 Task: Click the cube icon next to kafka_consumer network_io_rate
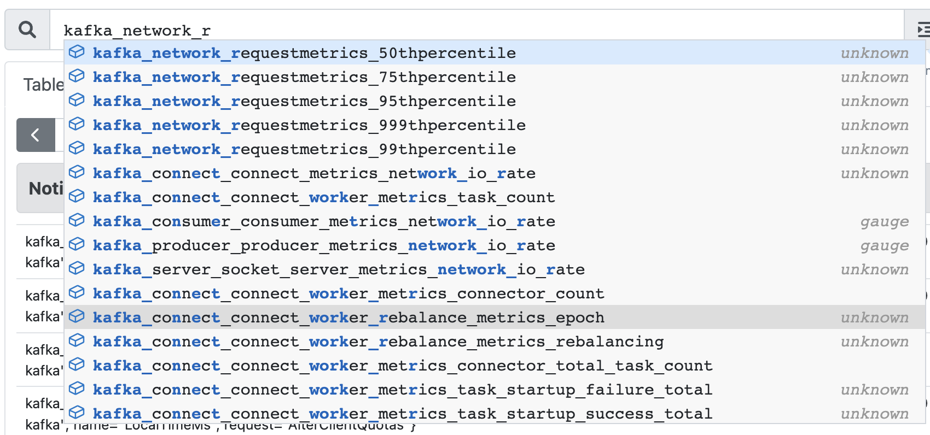tap(77, 220)
